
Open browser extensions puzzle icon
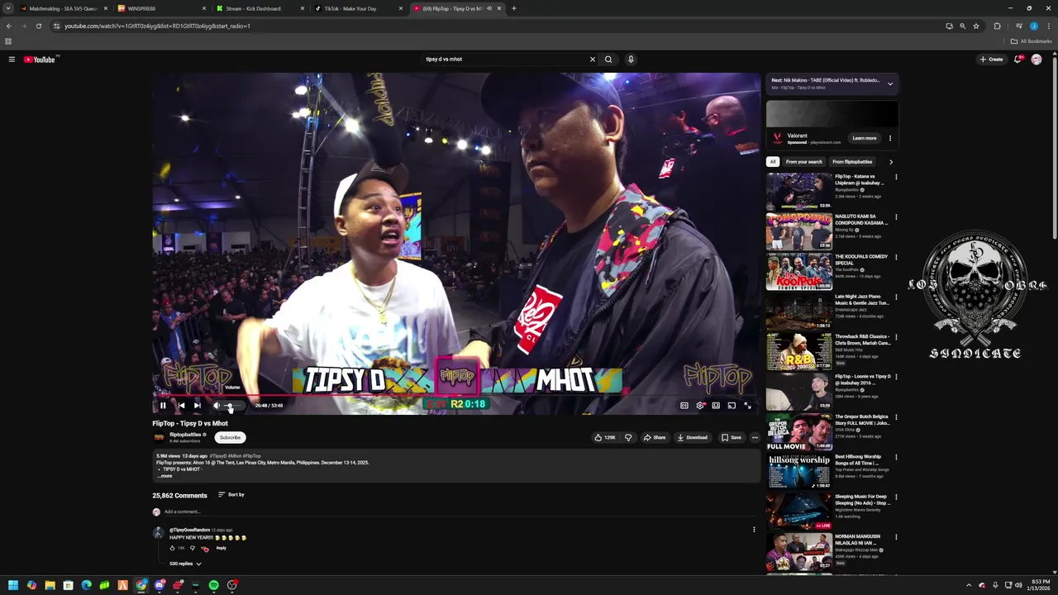[x=997, y=26]
